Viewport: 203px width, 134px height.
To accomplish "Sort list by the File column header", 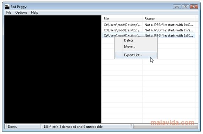I will click(122, 19).
